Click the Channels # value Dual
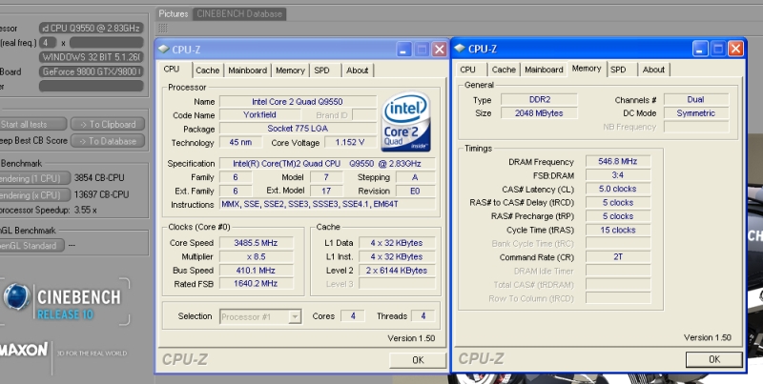This screenshot has width=763, height=384. (x=696, y=100)
